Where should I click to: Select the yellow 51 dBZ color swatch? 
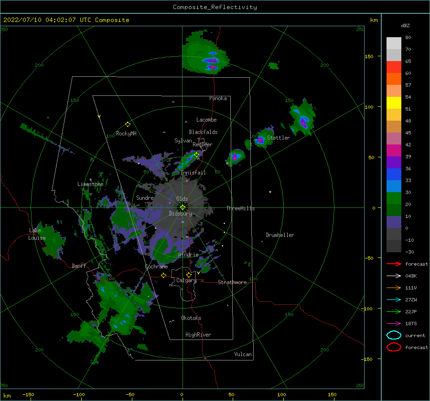click(x=394, y=103)
